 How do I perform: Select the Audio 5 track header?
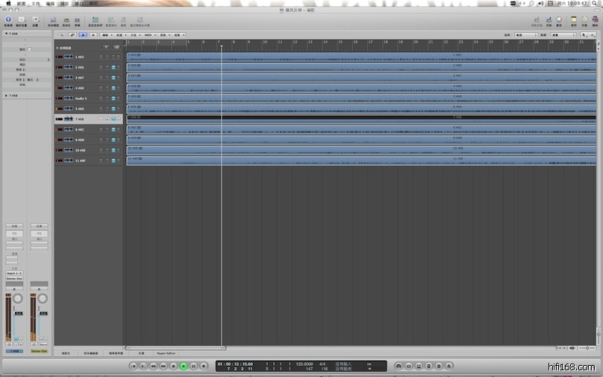pos(81,99)
